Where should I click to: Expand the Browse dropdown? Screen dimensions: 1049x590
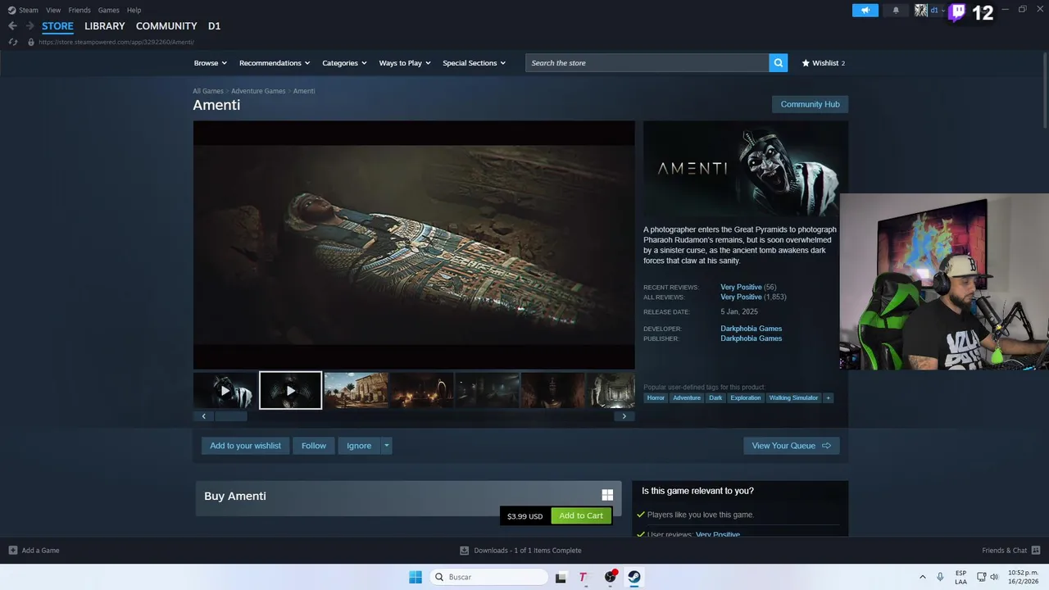211,63
